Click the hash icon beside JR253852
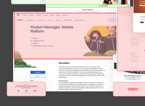145x106 pixels. click(x=31, y=43)
